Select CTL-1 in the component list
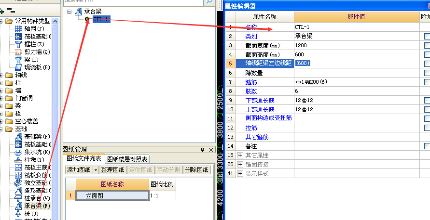This screenshot has height=220, width=430. click(101, 19)
